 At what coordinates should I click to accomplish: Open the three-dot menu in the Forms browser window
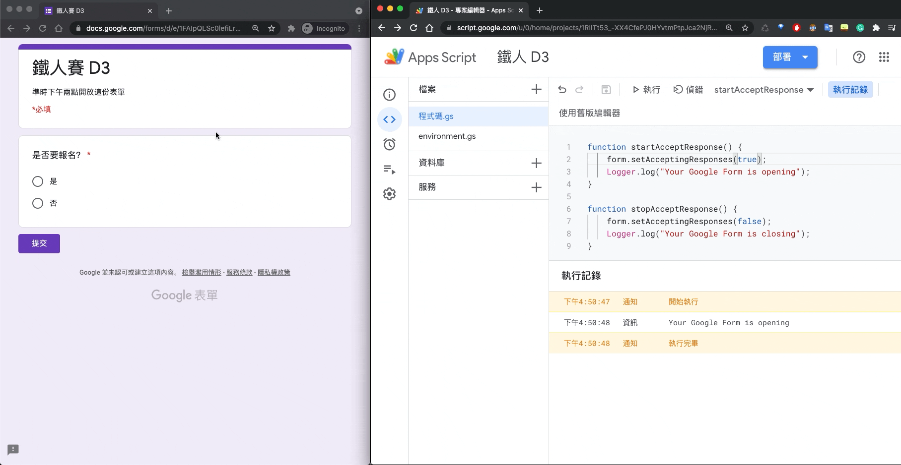pyautogui.click(x=359, y=28)
